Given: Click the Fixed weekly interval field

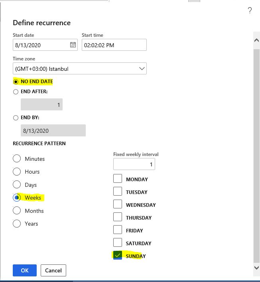Looking at the screenshot, I should [x=134, y=164].
